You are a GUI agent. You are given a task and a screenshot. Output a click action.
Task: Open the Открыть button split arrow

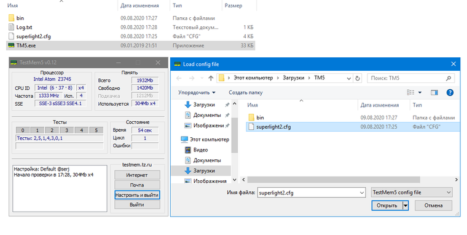[x=406, y=205]
